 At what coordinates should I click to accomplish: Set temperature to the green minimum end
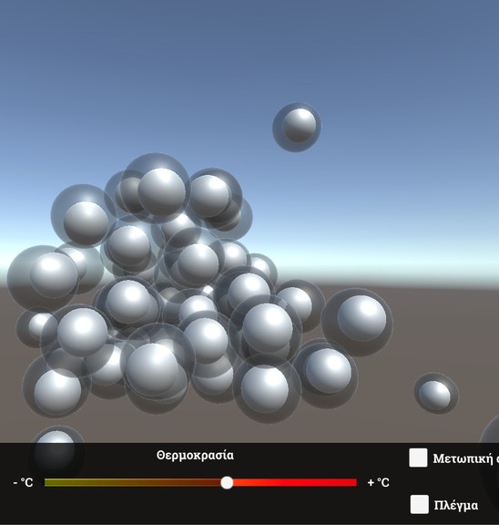46,482
